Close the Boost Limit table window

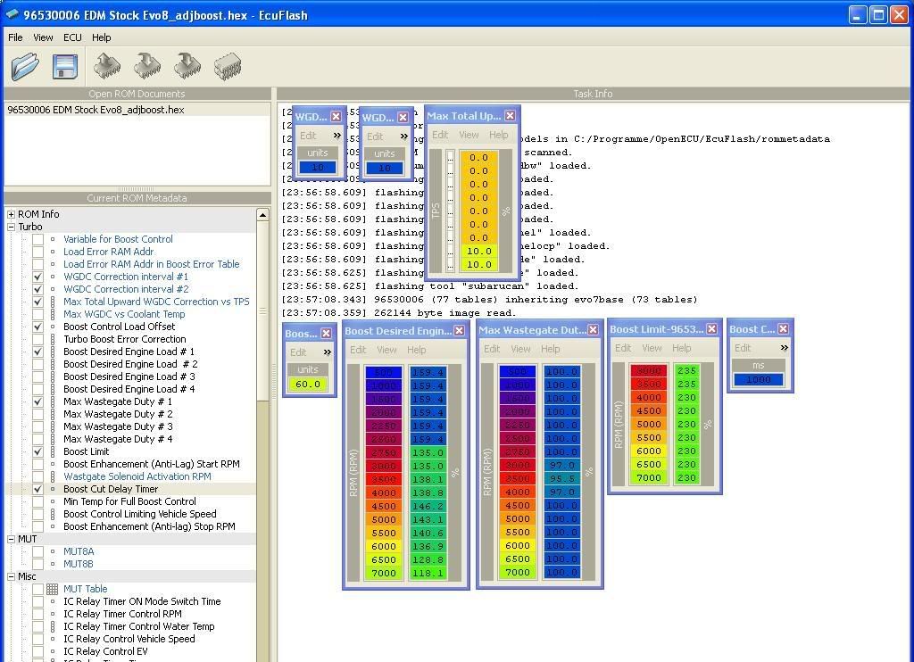[711, 329]
